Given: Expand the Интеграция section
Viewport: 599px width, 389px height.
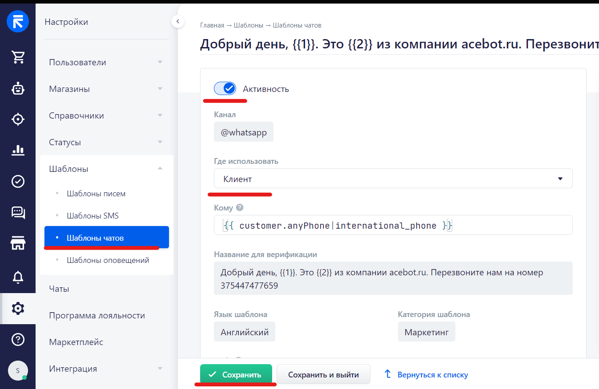Looking at the screenshot, I should click(106, 369).
